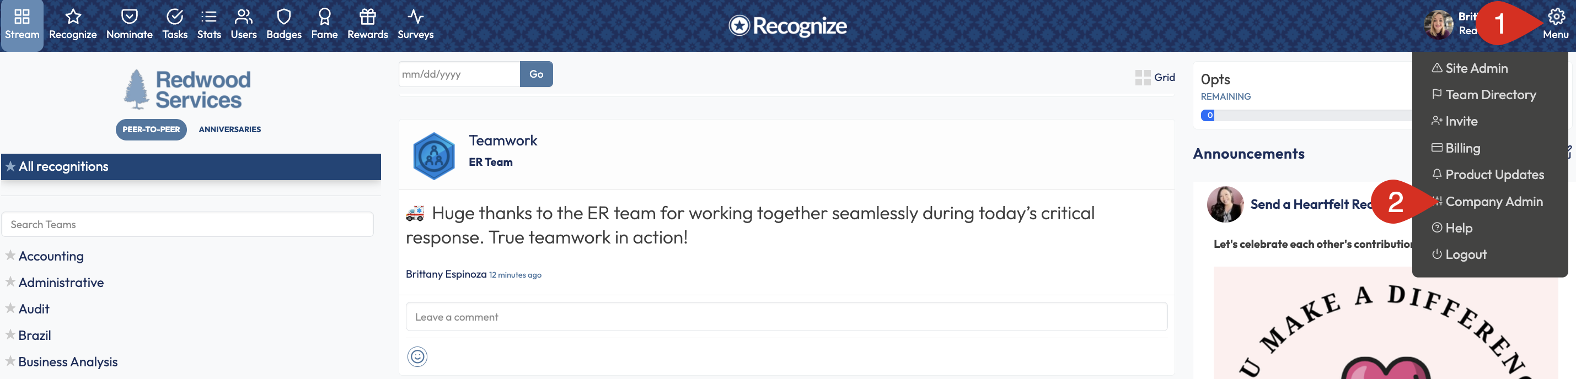Image resolution: width=1576 pixels, height=379 pixels.
Task: Open the Menu gear dropdown
Action: 1555,24
